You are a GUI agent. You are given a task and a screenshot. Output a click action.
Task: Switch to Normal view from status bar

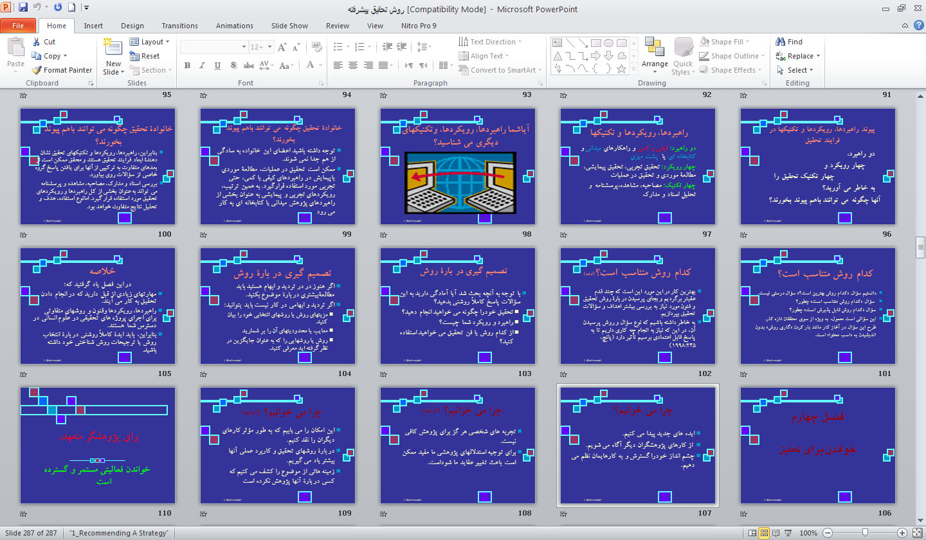(752, 533)
